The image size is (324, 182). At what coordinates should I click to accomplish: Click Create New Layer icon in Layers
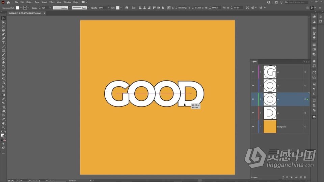pos(301,177)
